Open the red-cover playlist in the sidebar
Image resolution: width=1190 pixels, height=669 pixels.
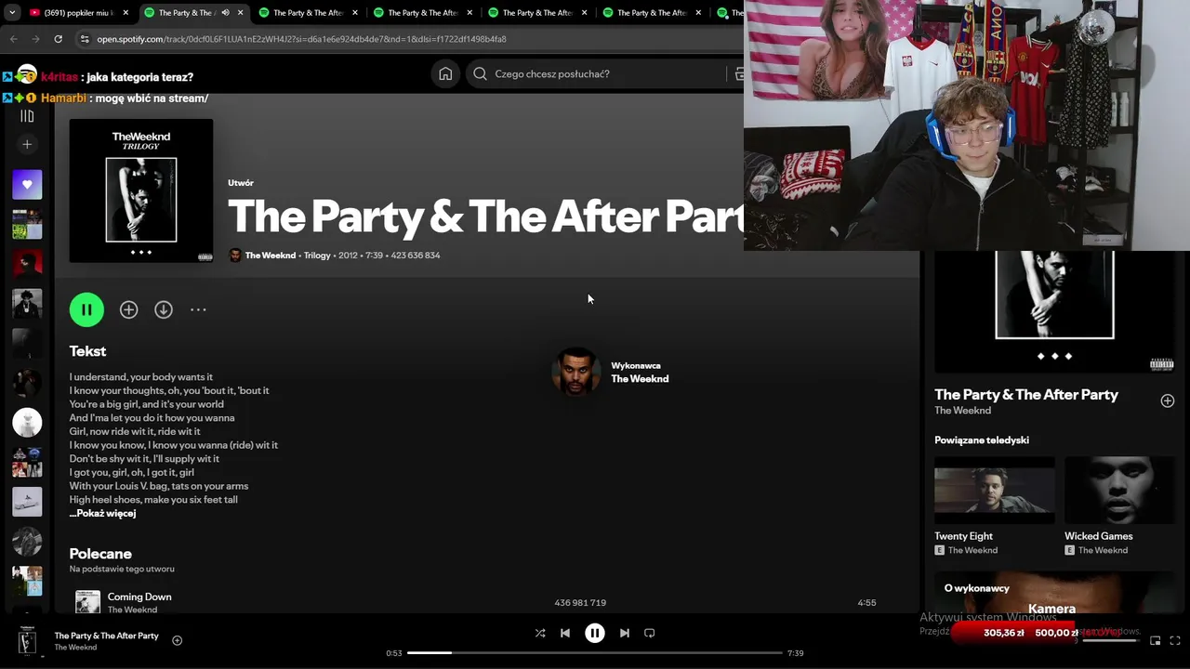point(27,264)
